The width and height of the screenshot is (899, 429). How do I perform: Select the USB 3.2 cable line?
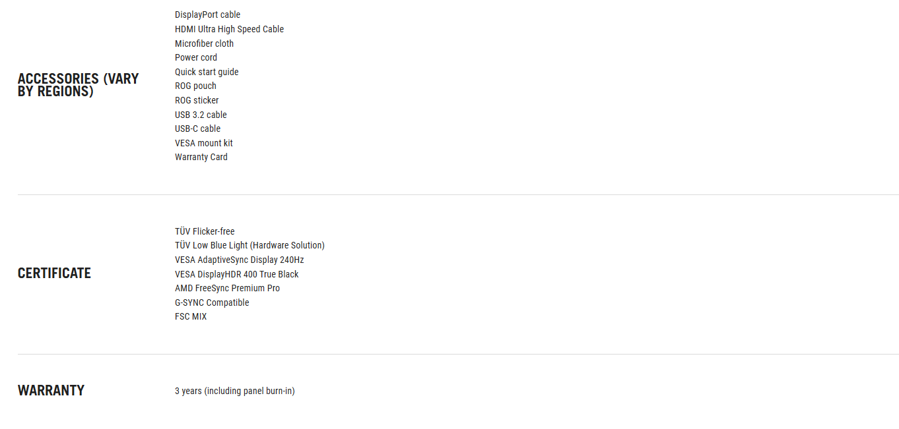tap(201, 115)
